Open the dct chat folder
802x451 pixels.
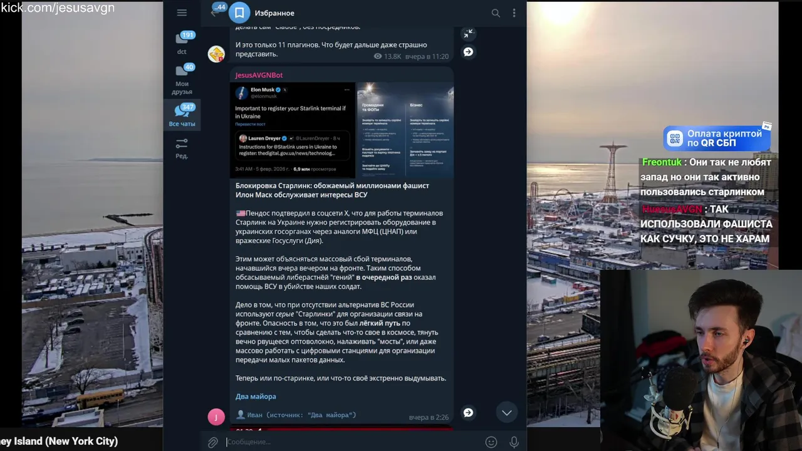(x=182, y=43)
